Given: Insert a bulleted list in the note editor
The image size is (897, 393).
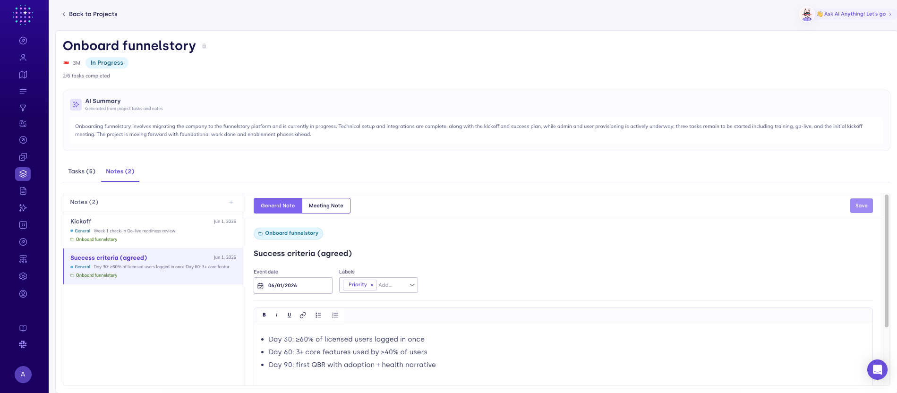Looking at the screenshot, I should click(318, 315).
